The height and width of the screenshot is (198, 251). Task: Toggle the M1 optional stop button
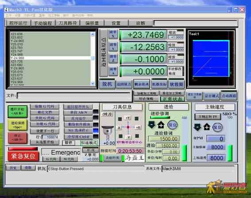[x=78, y=131]
